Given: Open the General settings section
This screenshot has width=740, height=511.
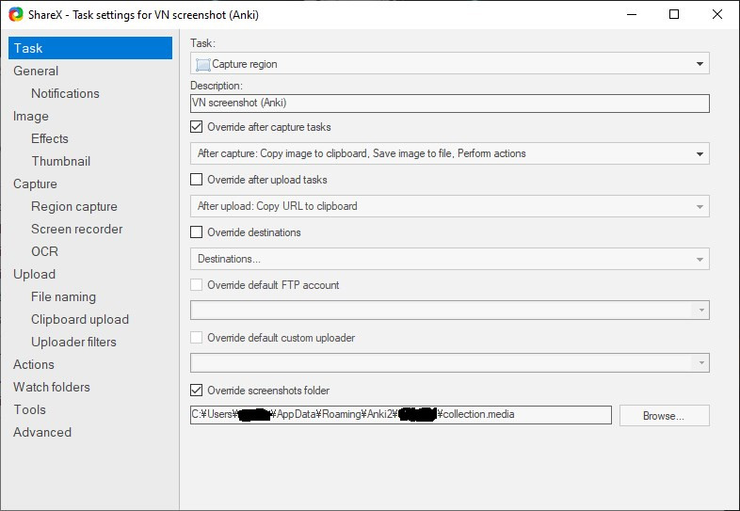Looking at the screenshot, I should 36,71.
